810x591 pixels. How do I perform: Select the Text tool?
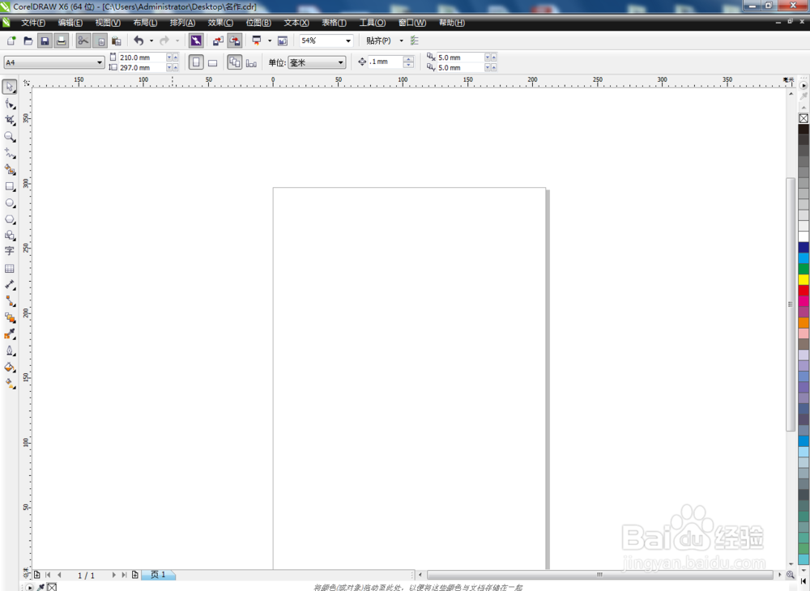(10, 251)
